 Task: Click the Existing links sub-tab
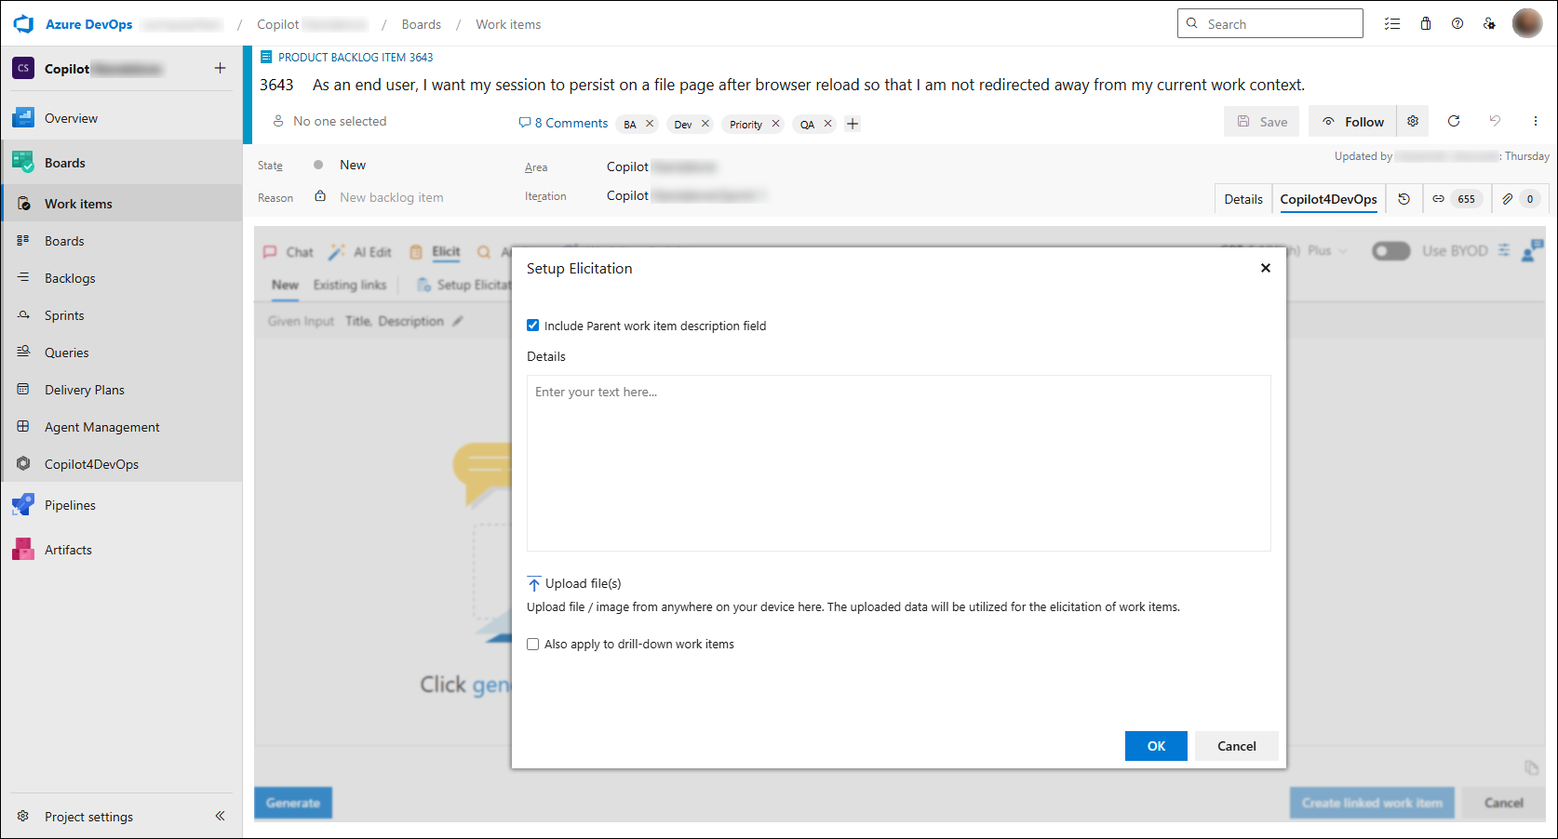tap(349, 285)
